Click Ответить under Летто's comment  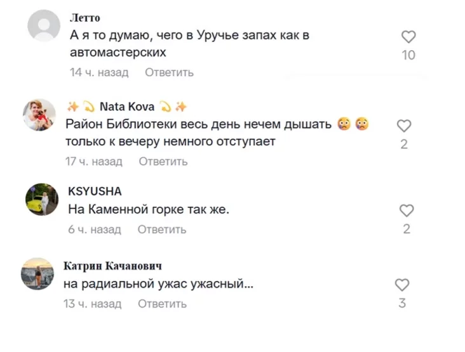point(169,72)
